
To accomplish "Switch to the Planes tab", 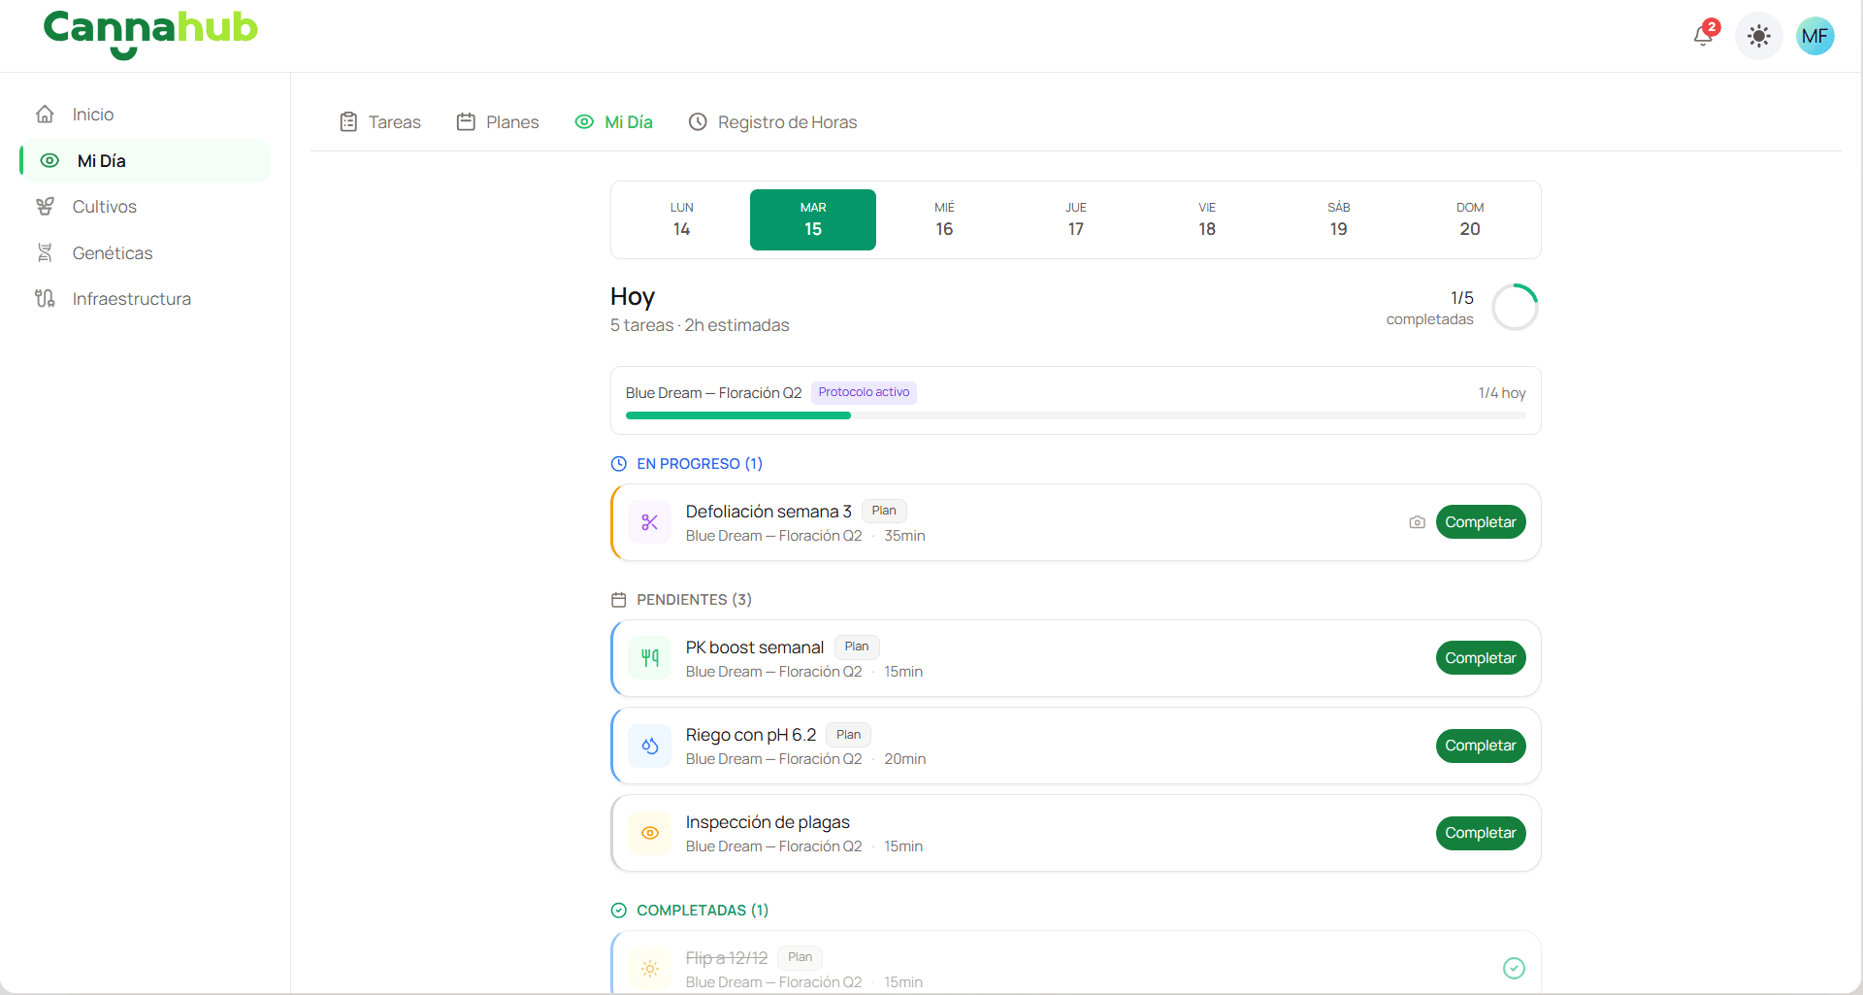I will (498, 122).
